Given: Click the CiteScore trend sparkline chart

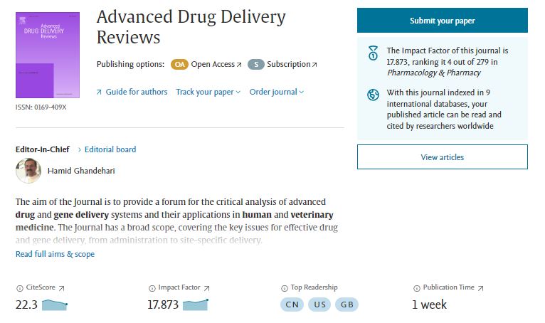Looking at the screenshot, I should (55, 305).
